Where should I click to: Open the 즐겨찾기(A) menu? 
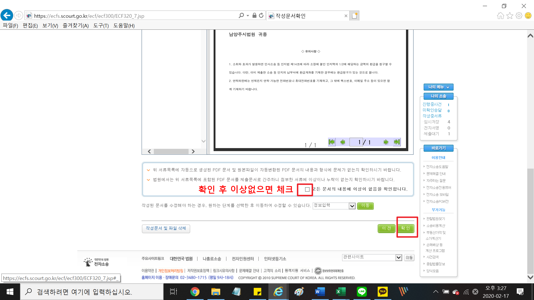tap(76, 26)
